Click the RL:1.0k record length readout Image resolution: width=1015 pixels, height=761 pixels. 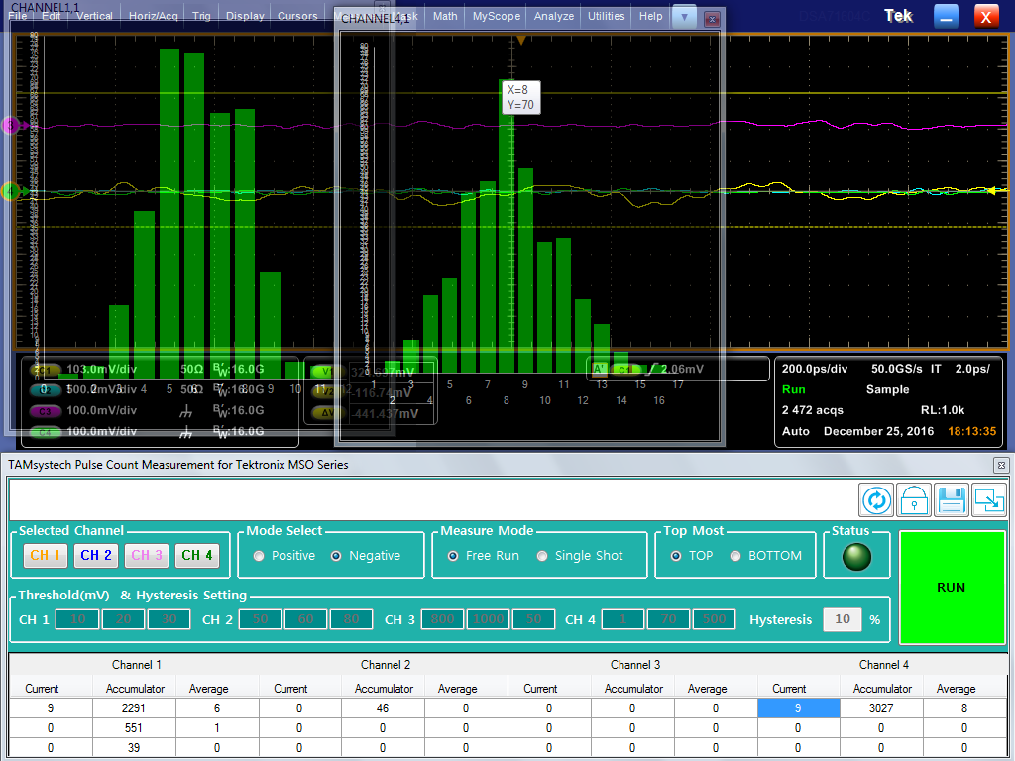[943, 410]
